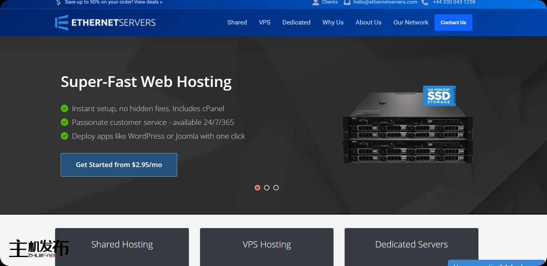Open the Shared menu item
The width and height of the screenshot is (547, 266).
(x=237, y=22)
